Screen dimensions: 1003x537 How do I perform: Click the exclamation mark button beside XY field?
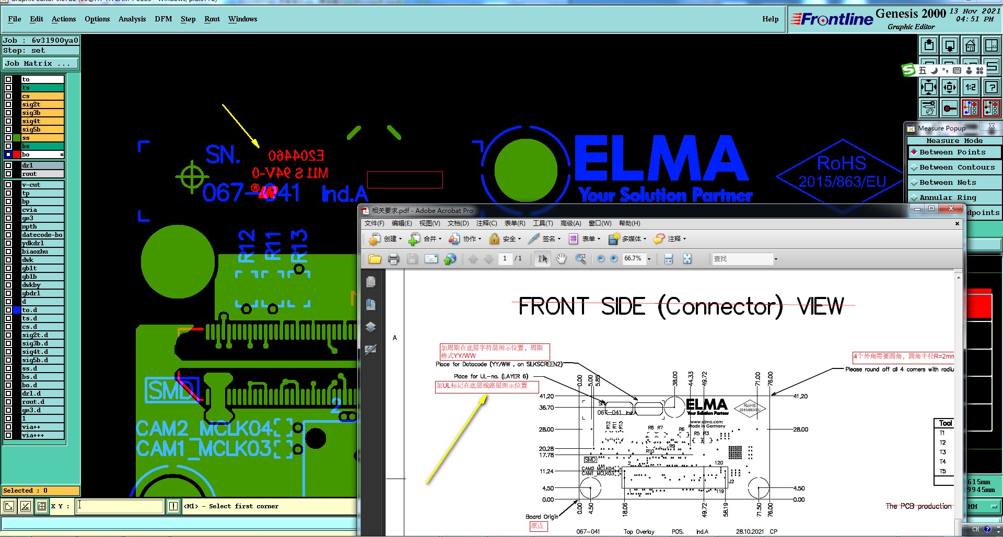(x=173, y=506)
